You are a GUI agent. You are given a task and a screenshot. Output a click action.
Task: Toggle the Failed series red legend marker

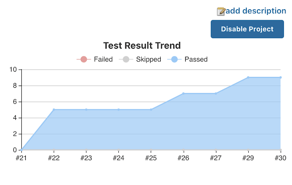coord(84,60)
